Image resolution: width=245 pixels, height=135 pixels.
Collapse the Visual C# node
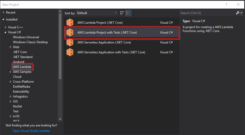pos(5,32)
